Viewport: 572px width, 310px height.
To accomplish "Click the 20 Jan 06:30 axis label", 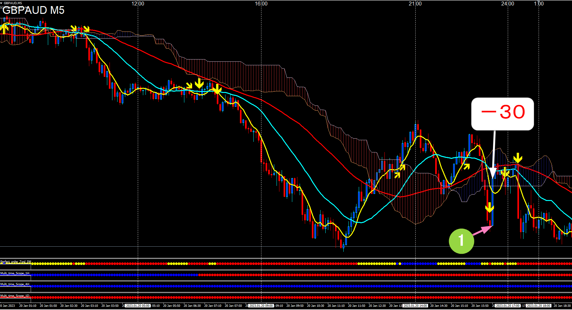I will [x=192, y=306].
